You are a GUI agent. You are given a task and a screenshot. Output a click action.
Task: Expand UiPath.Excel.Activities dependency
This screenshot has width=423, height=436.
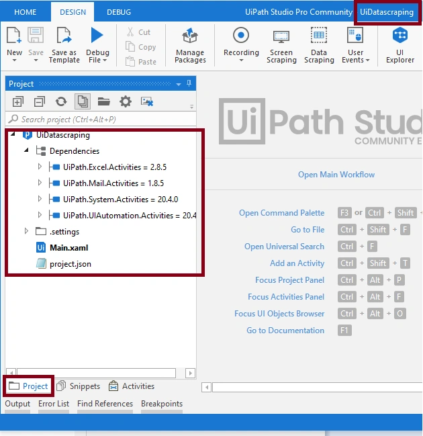click(40, 167)
